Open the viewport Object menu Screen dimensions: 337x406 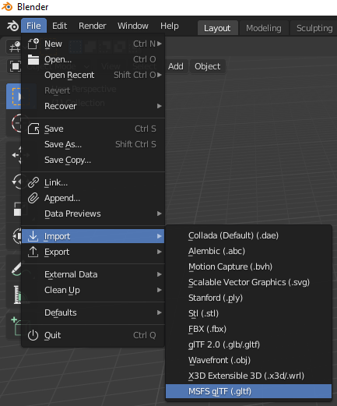click(x=208, y=66)
